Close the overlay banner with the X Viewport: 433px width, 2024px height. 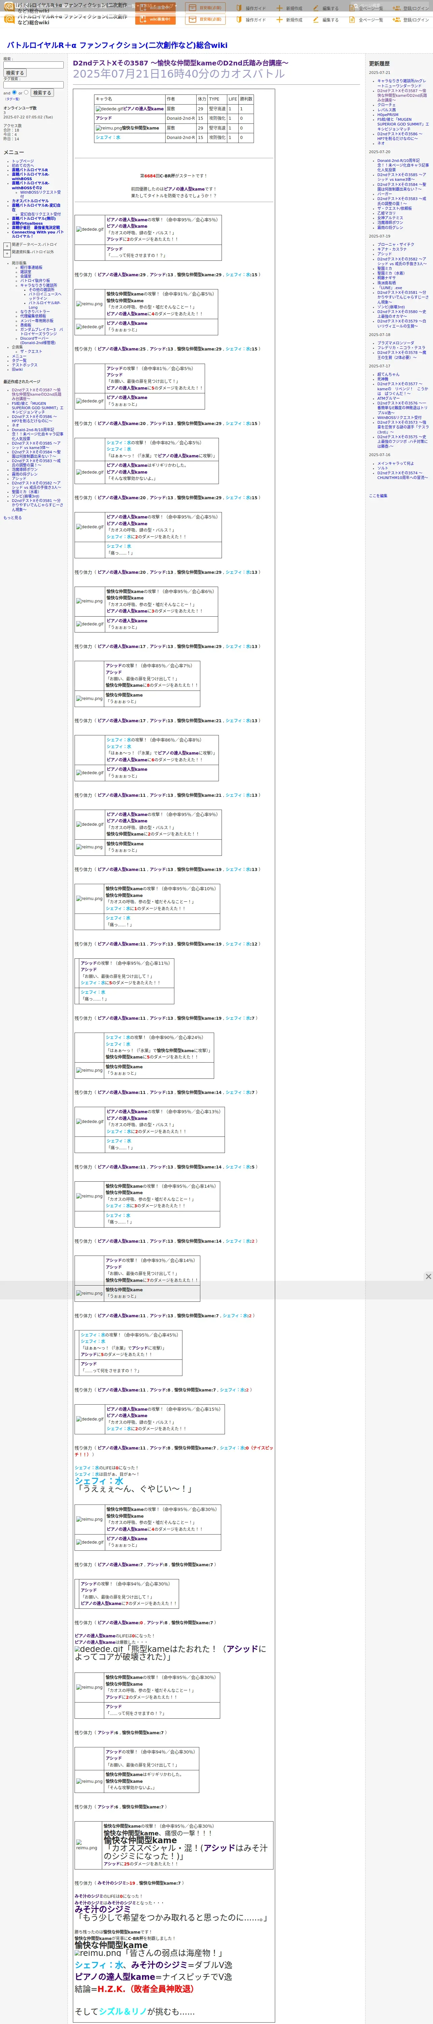coord(428,1277)
